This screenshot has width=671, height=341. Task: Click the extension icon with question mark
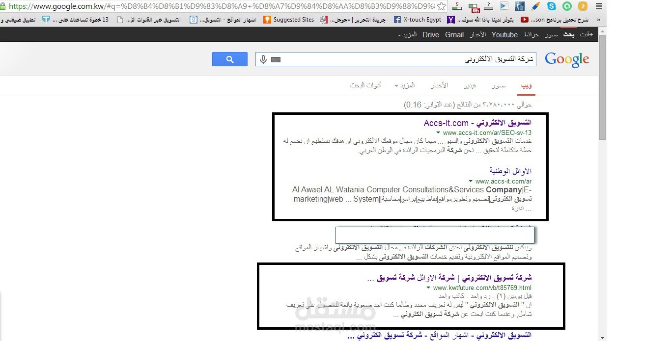coord(489,6)
